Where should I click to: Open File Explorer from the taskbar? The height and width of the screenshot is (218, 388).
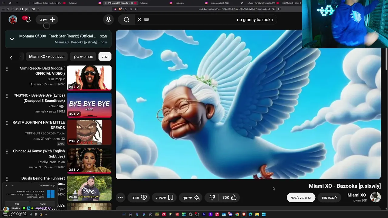click(x=257, y=214)
